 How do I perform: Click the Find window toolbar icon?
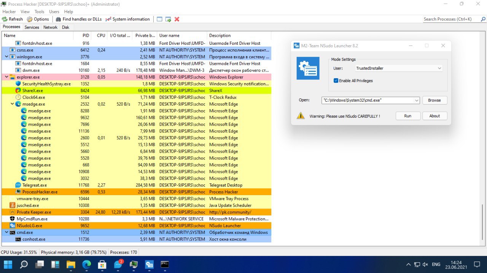click(x=159, y=19)
